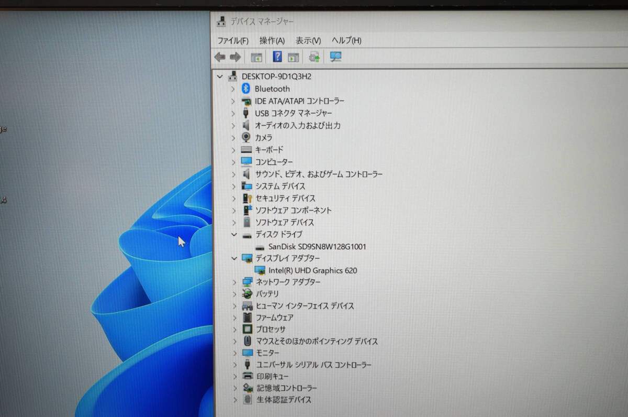Click the keyboard icon next to キーボード

point(246,149)
